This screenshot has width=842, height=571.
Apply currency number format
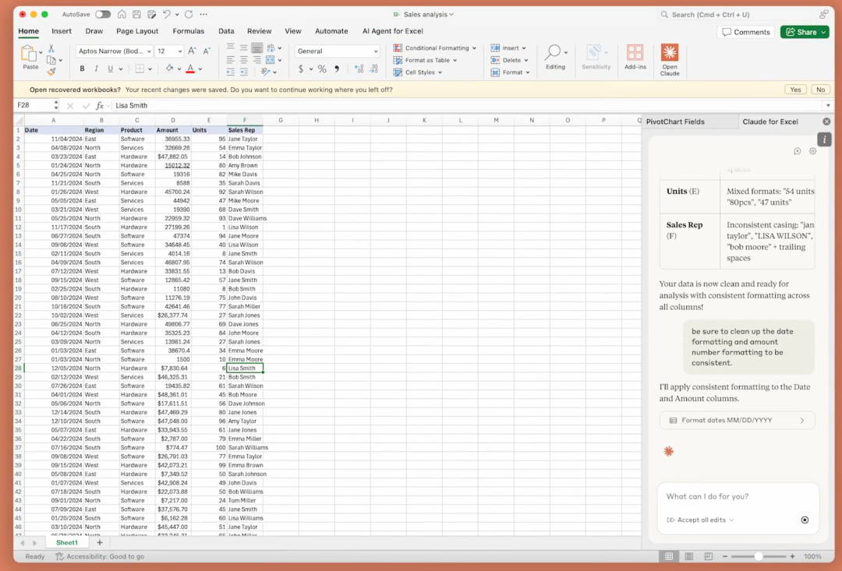(x=303, y=69)
